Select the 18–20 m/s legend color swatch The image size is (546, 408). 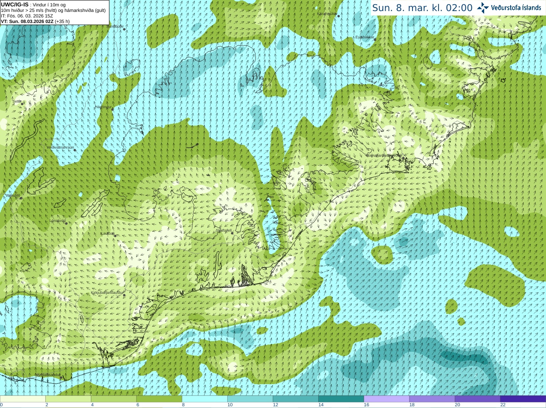432,399
